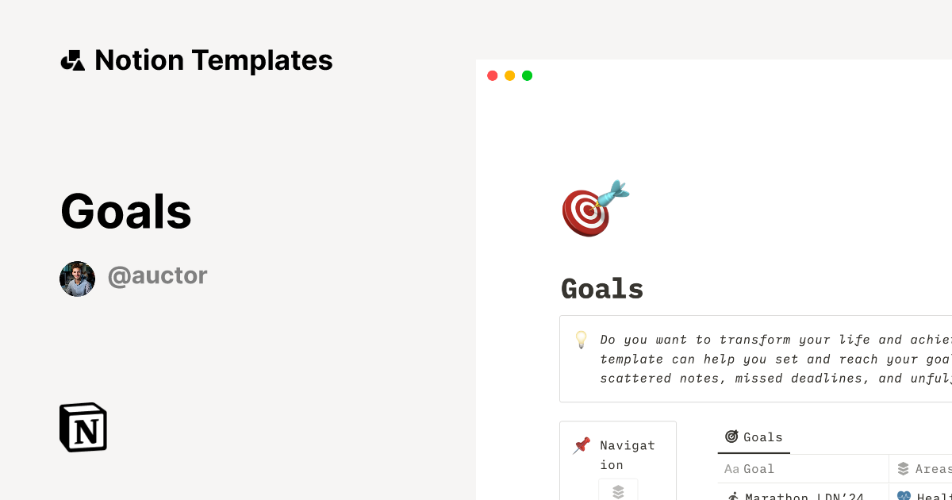Click the yellow window minimize control
This screenshot has height=500, width=952.
point(509,75)
